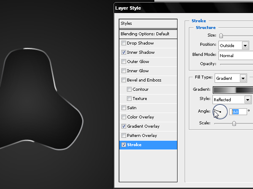Open the Blend Mode dropdown showing Normal
The image size is (253, 189).
(x=236, y=55)
